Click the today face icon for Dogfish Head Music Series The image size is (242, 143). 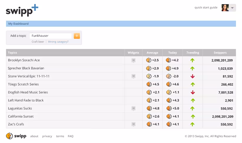coord(169,92)
